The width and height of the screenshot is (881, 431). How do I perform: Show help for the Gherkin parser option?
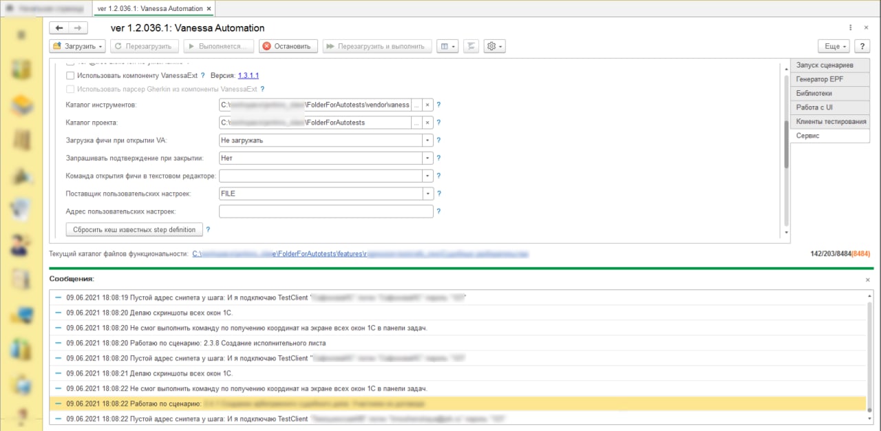tap(262, 90)
